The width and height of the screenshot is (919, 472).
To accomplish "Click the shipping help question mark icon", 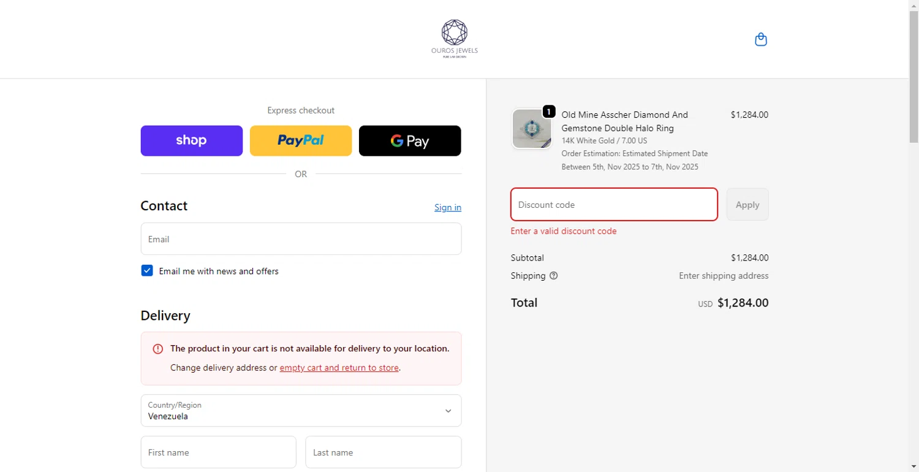I will point(554,276).
